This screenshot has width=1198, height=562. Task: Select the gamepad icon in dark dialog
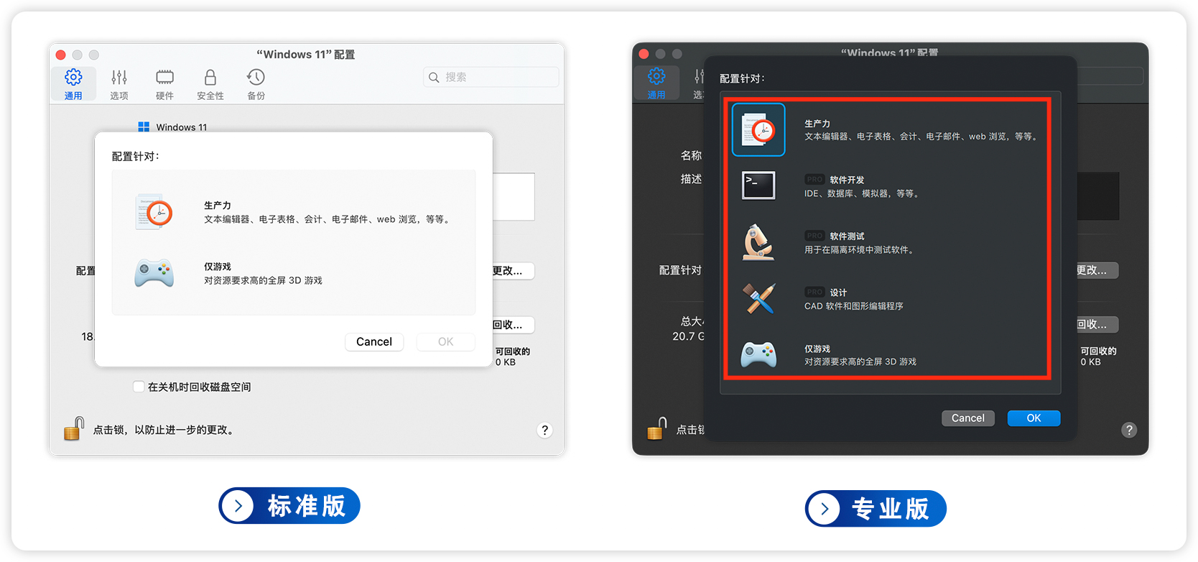(x=758, y=354)
